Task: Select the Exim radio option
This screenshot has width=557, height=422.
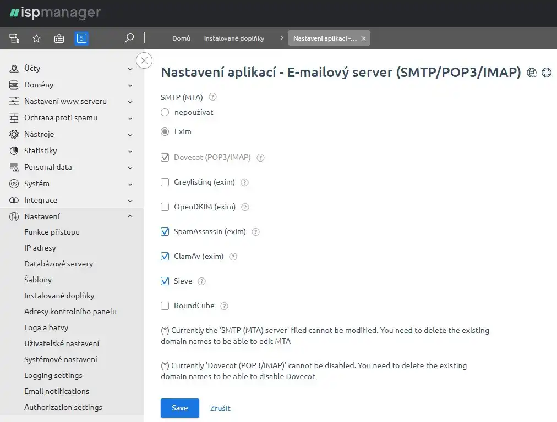Action: point(165,131)
